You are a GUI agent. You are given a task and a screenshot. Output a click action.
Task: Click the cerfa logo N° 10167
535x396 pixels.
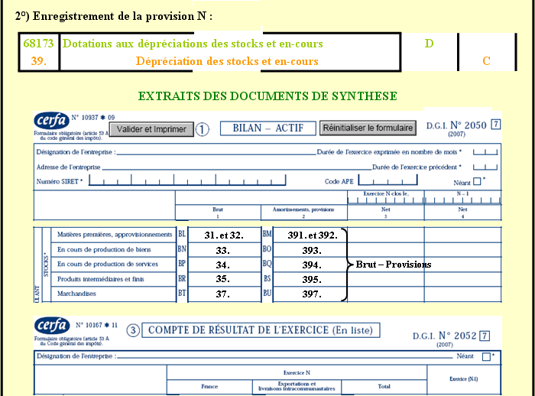tap(52, 326)
